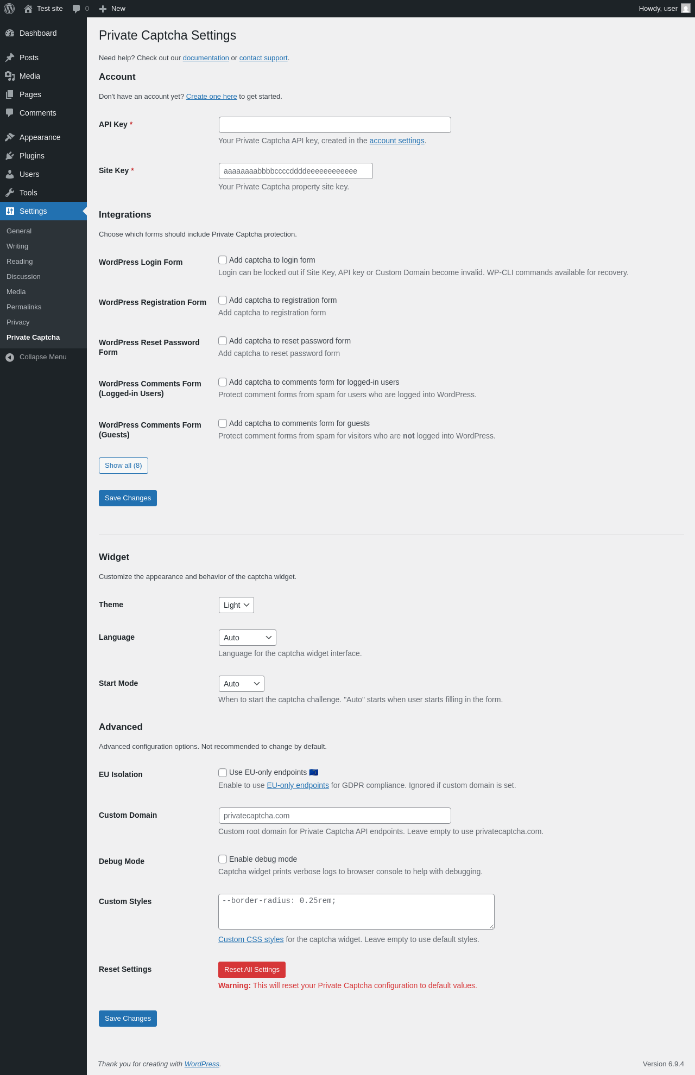Viewport: 695px width, 1075px height.
Task: Click the Comments bubble icon in sidebar
Action: (x=10, y=113)
